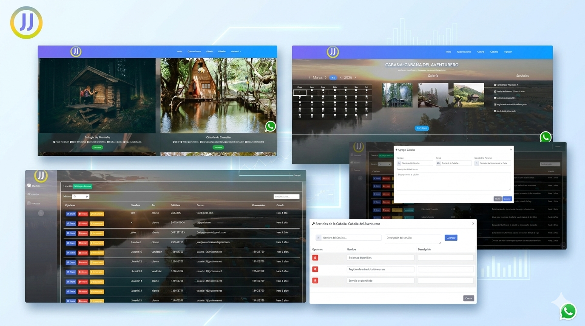Viewport: 585px width, 326px height.
Task: Click the JJ logo in the users admin sidebar
Action: pyautogui.click(x=41, y=176)
